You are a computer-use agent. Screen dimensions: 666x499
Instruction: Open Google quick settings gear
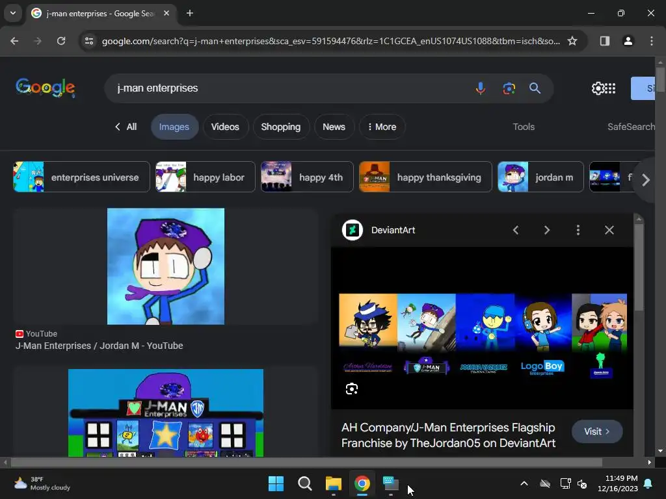pyautogui.click(x=598, y=88)
